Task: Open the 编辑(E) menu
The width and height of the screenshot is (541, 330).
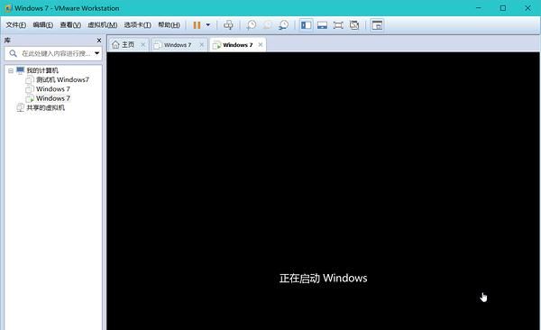Action: tap(43, 25)
